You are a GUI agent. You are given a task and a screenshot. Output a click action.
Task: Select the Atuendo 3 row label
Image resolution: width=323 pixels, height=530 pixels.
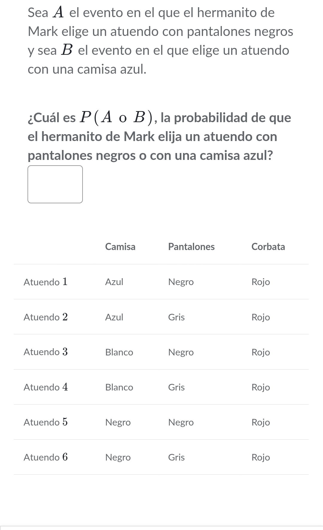coord(46,352)
